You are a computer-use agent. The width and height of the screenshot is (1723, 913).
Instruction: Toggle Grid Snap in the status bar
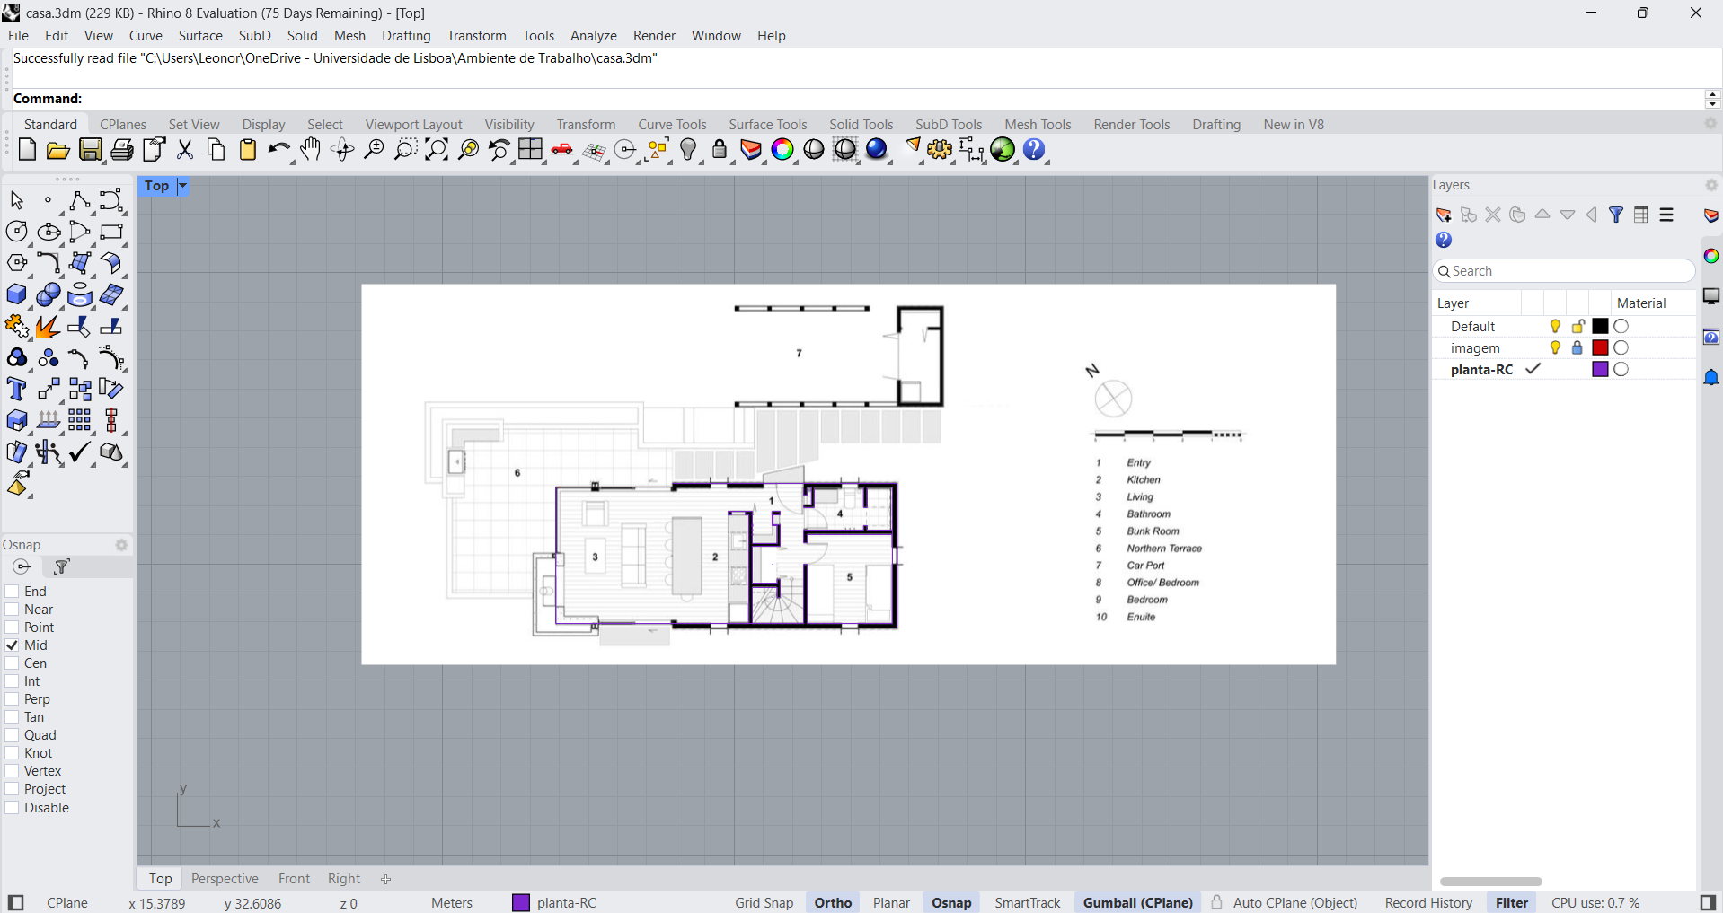point(764,903)
